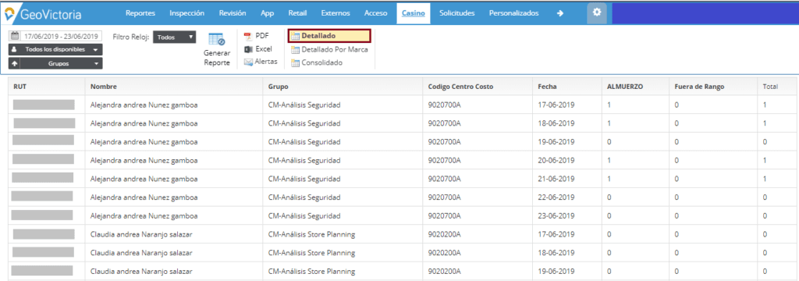Click the Detallado Por Marca icon
Image resolution: width=799 pixels, height=281 pixels.
click(x=296, y=50)
